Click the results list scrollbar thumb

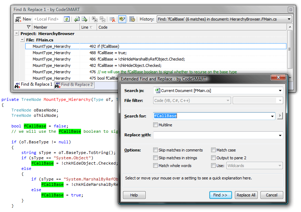pos(290,49)
